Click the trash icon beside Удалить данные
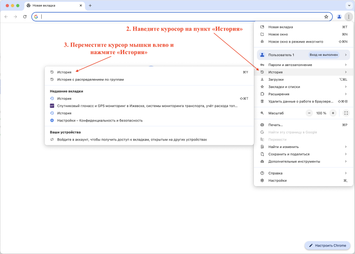 point(262,102)
